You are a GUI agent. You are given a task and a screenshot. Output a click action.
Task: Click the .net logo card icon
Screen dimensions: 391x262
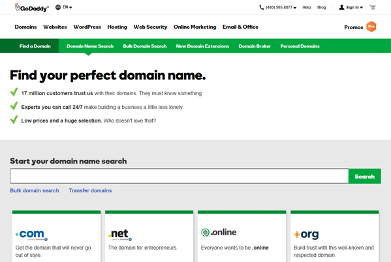[120, 235]
